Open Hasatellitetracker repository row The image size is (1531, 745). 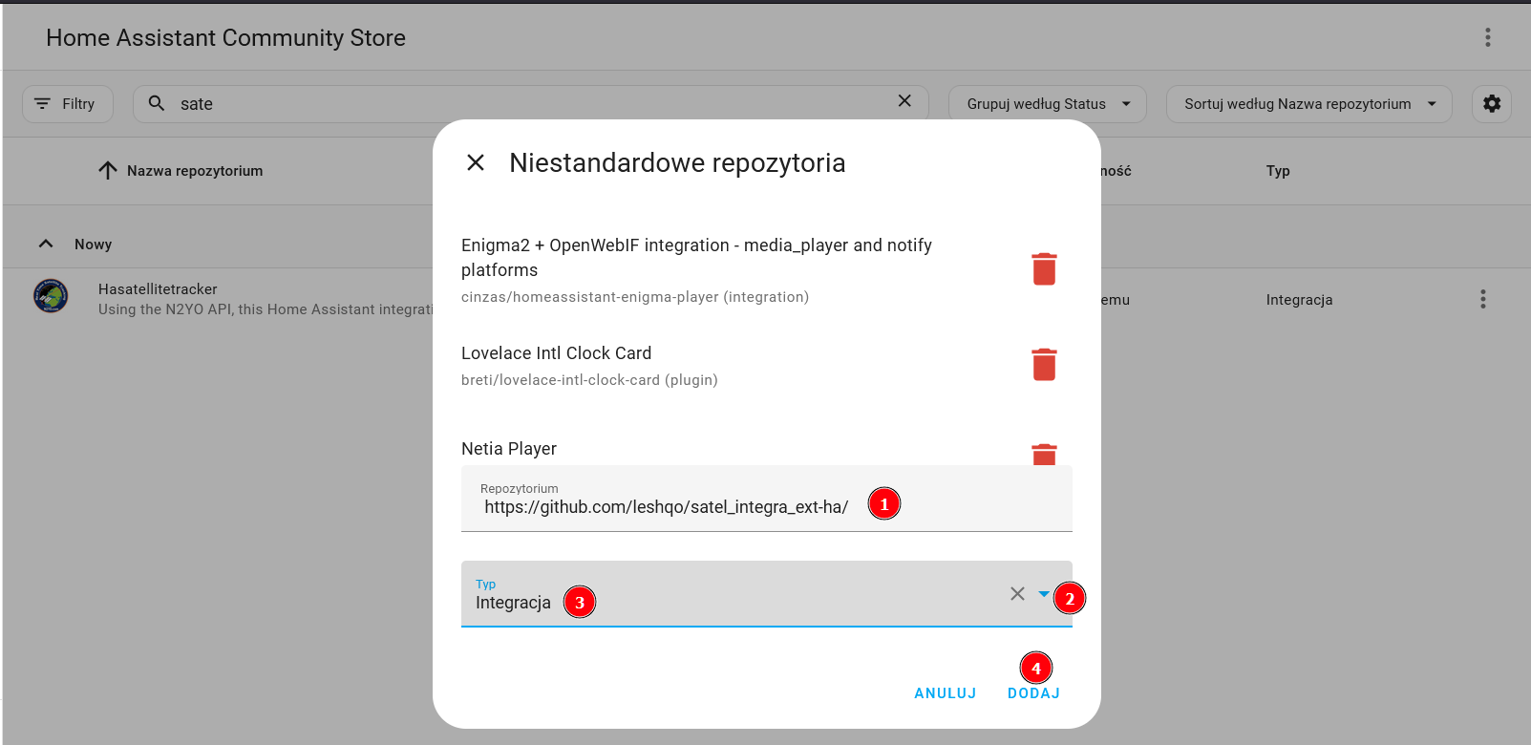(766, 299)
